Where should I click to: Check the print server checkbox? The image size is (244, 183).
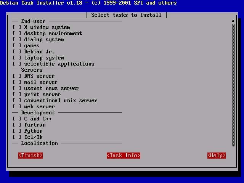[17, 94]
